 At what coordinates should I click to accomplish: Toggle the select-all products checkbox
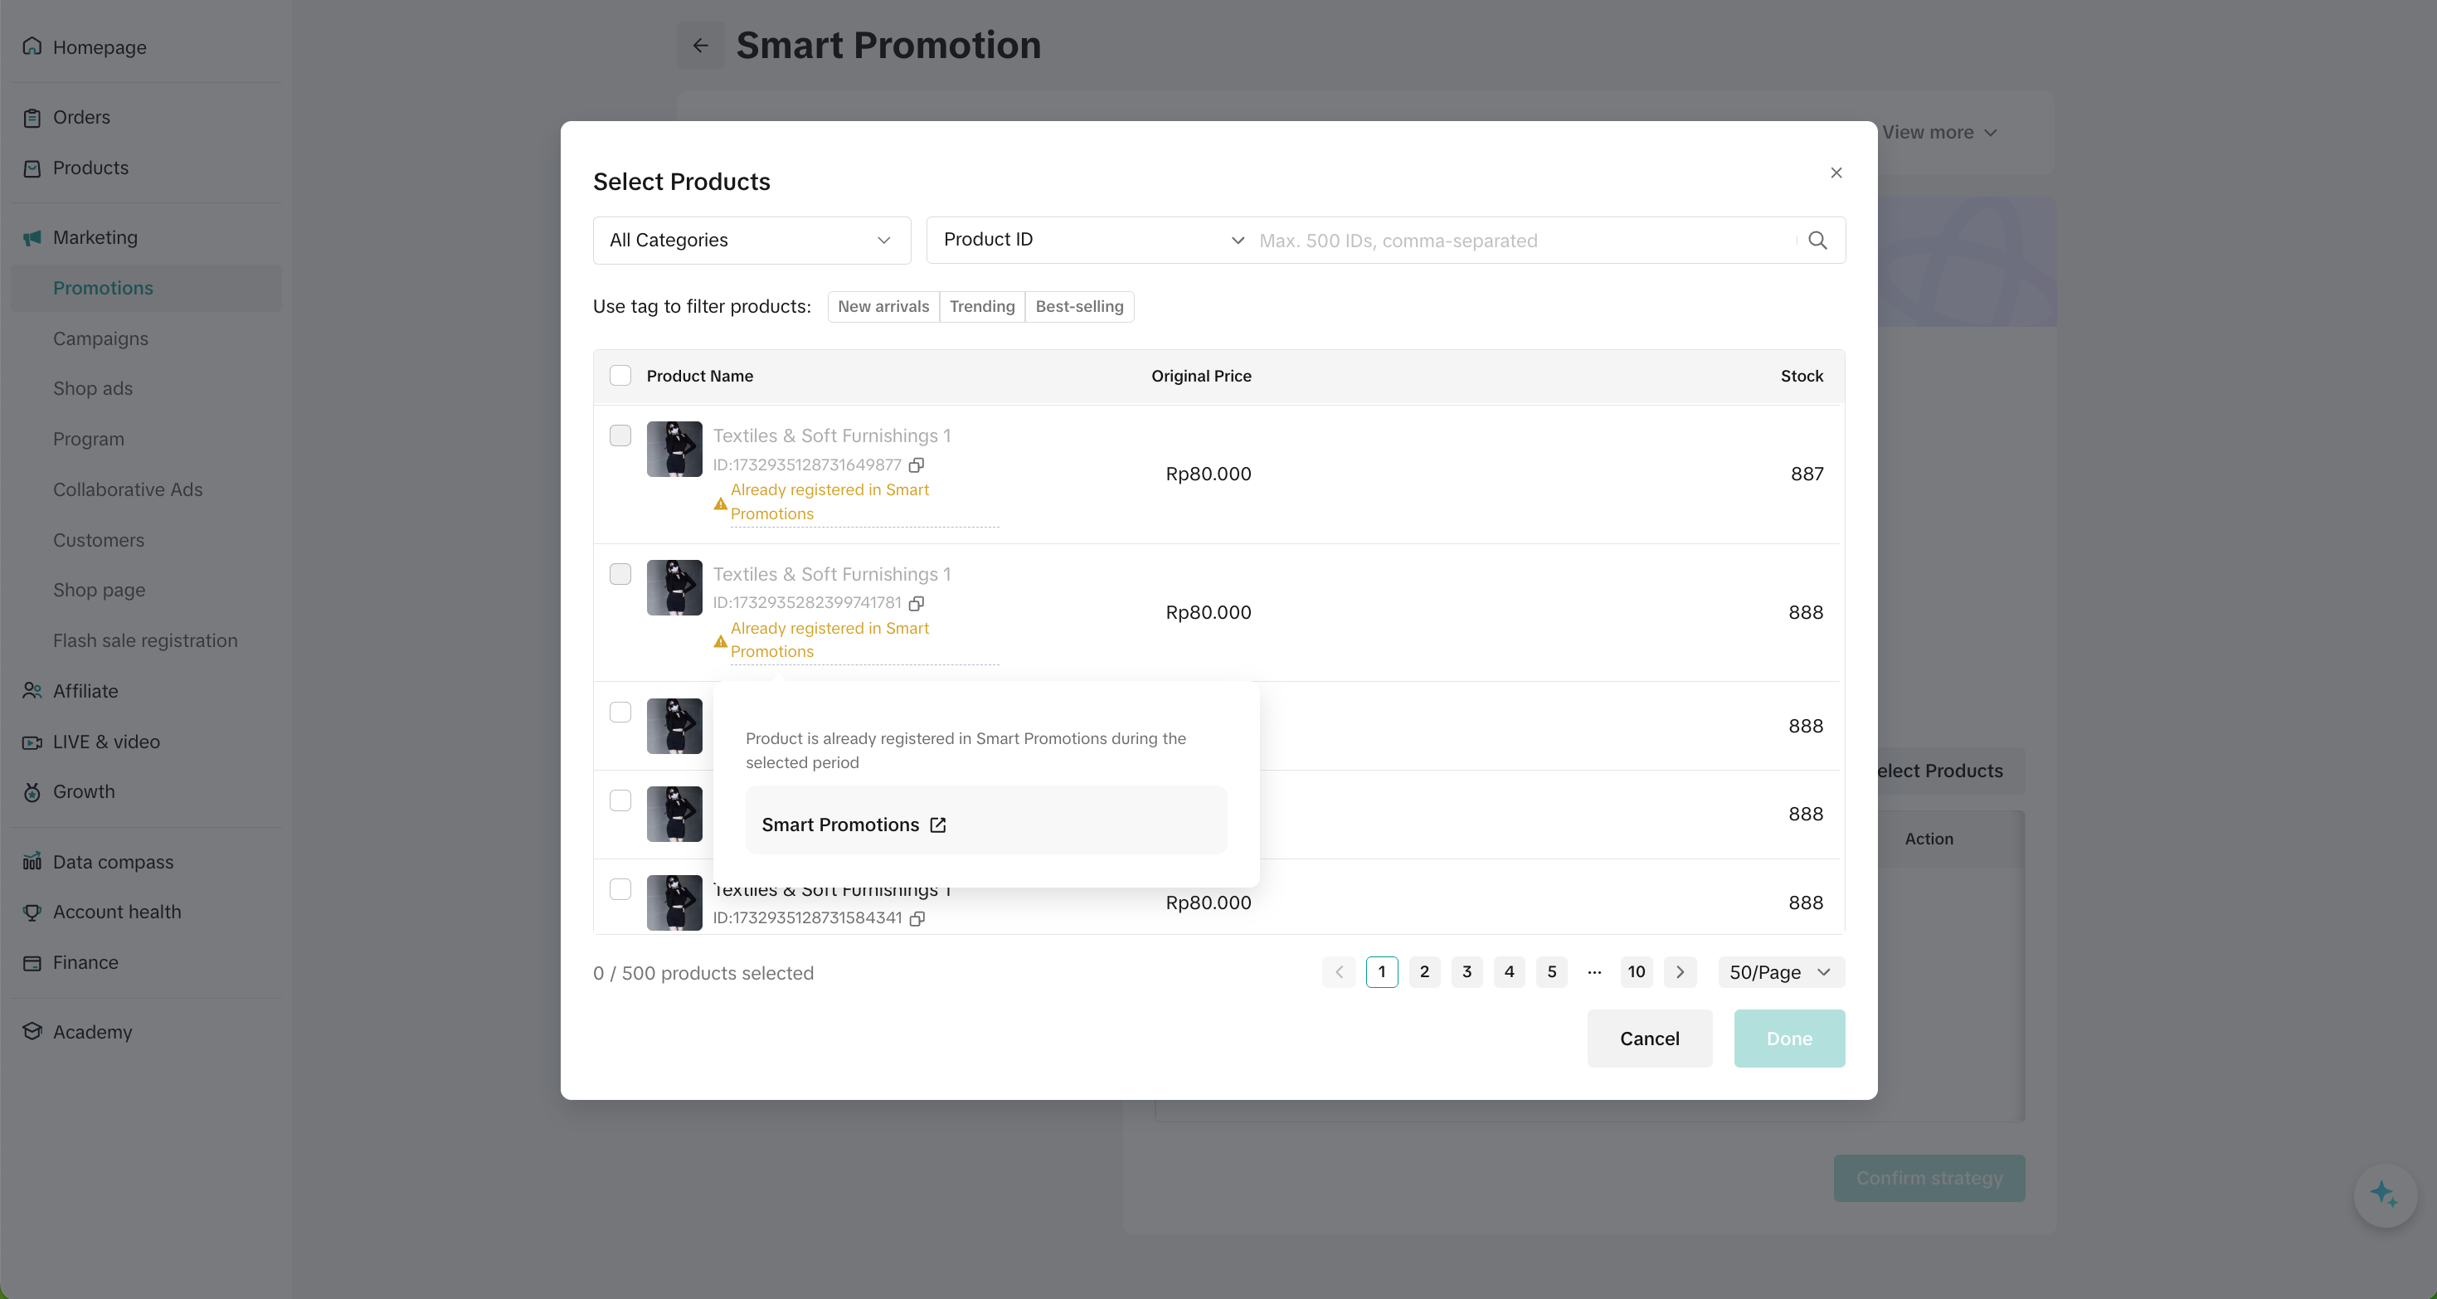click(620, 376)
